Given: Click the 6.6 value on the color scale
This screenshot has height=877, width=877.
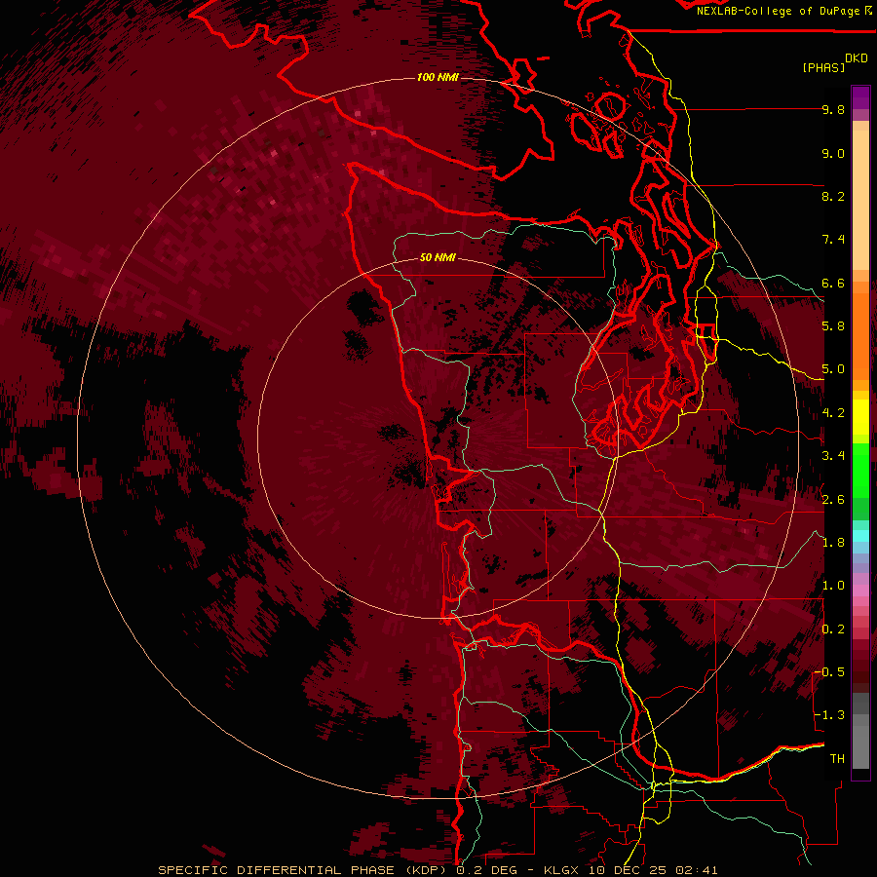Looking at the screenshot, I should [833, 283].
